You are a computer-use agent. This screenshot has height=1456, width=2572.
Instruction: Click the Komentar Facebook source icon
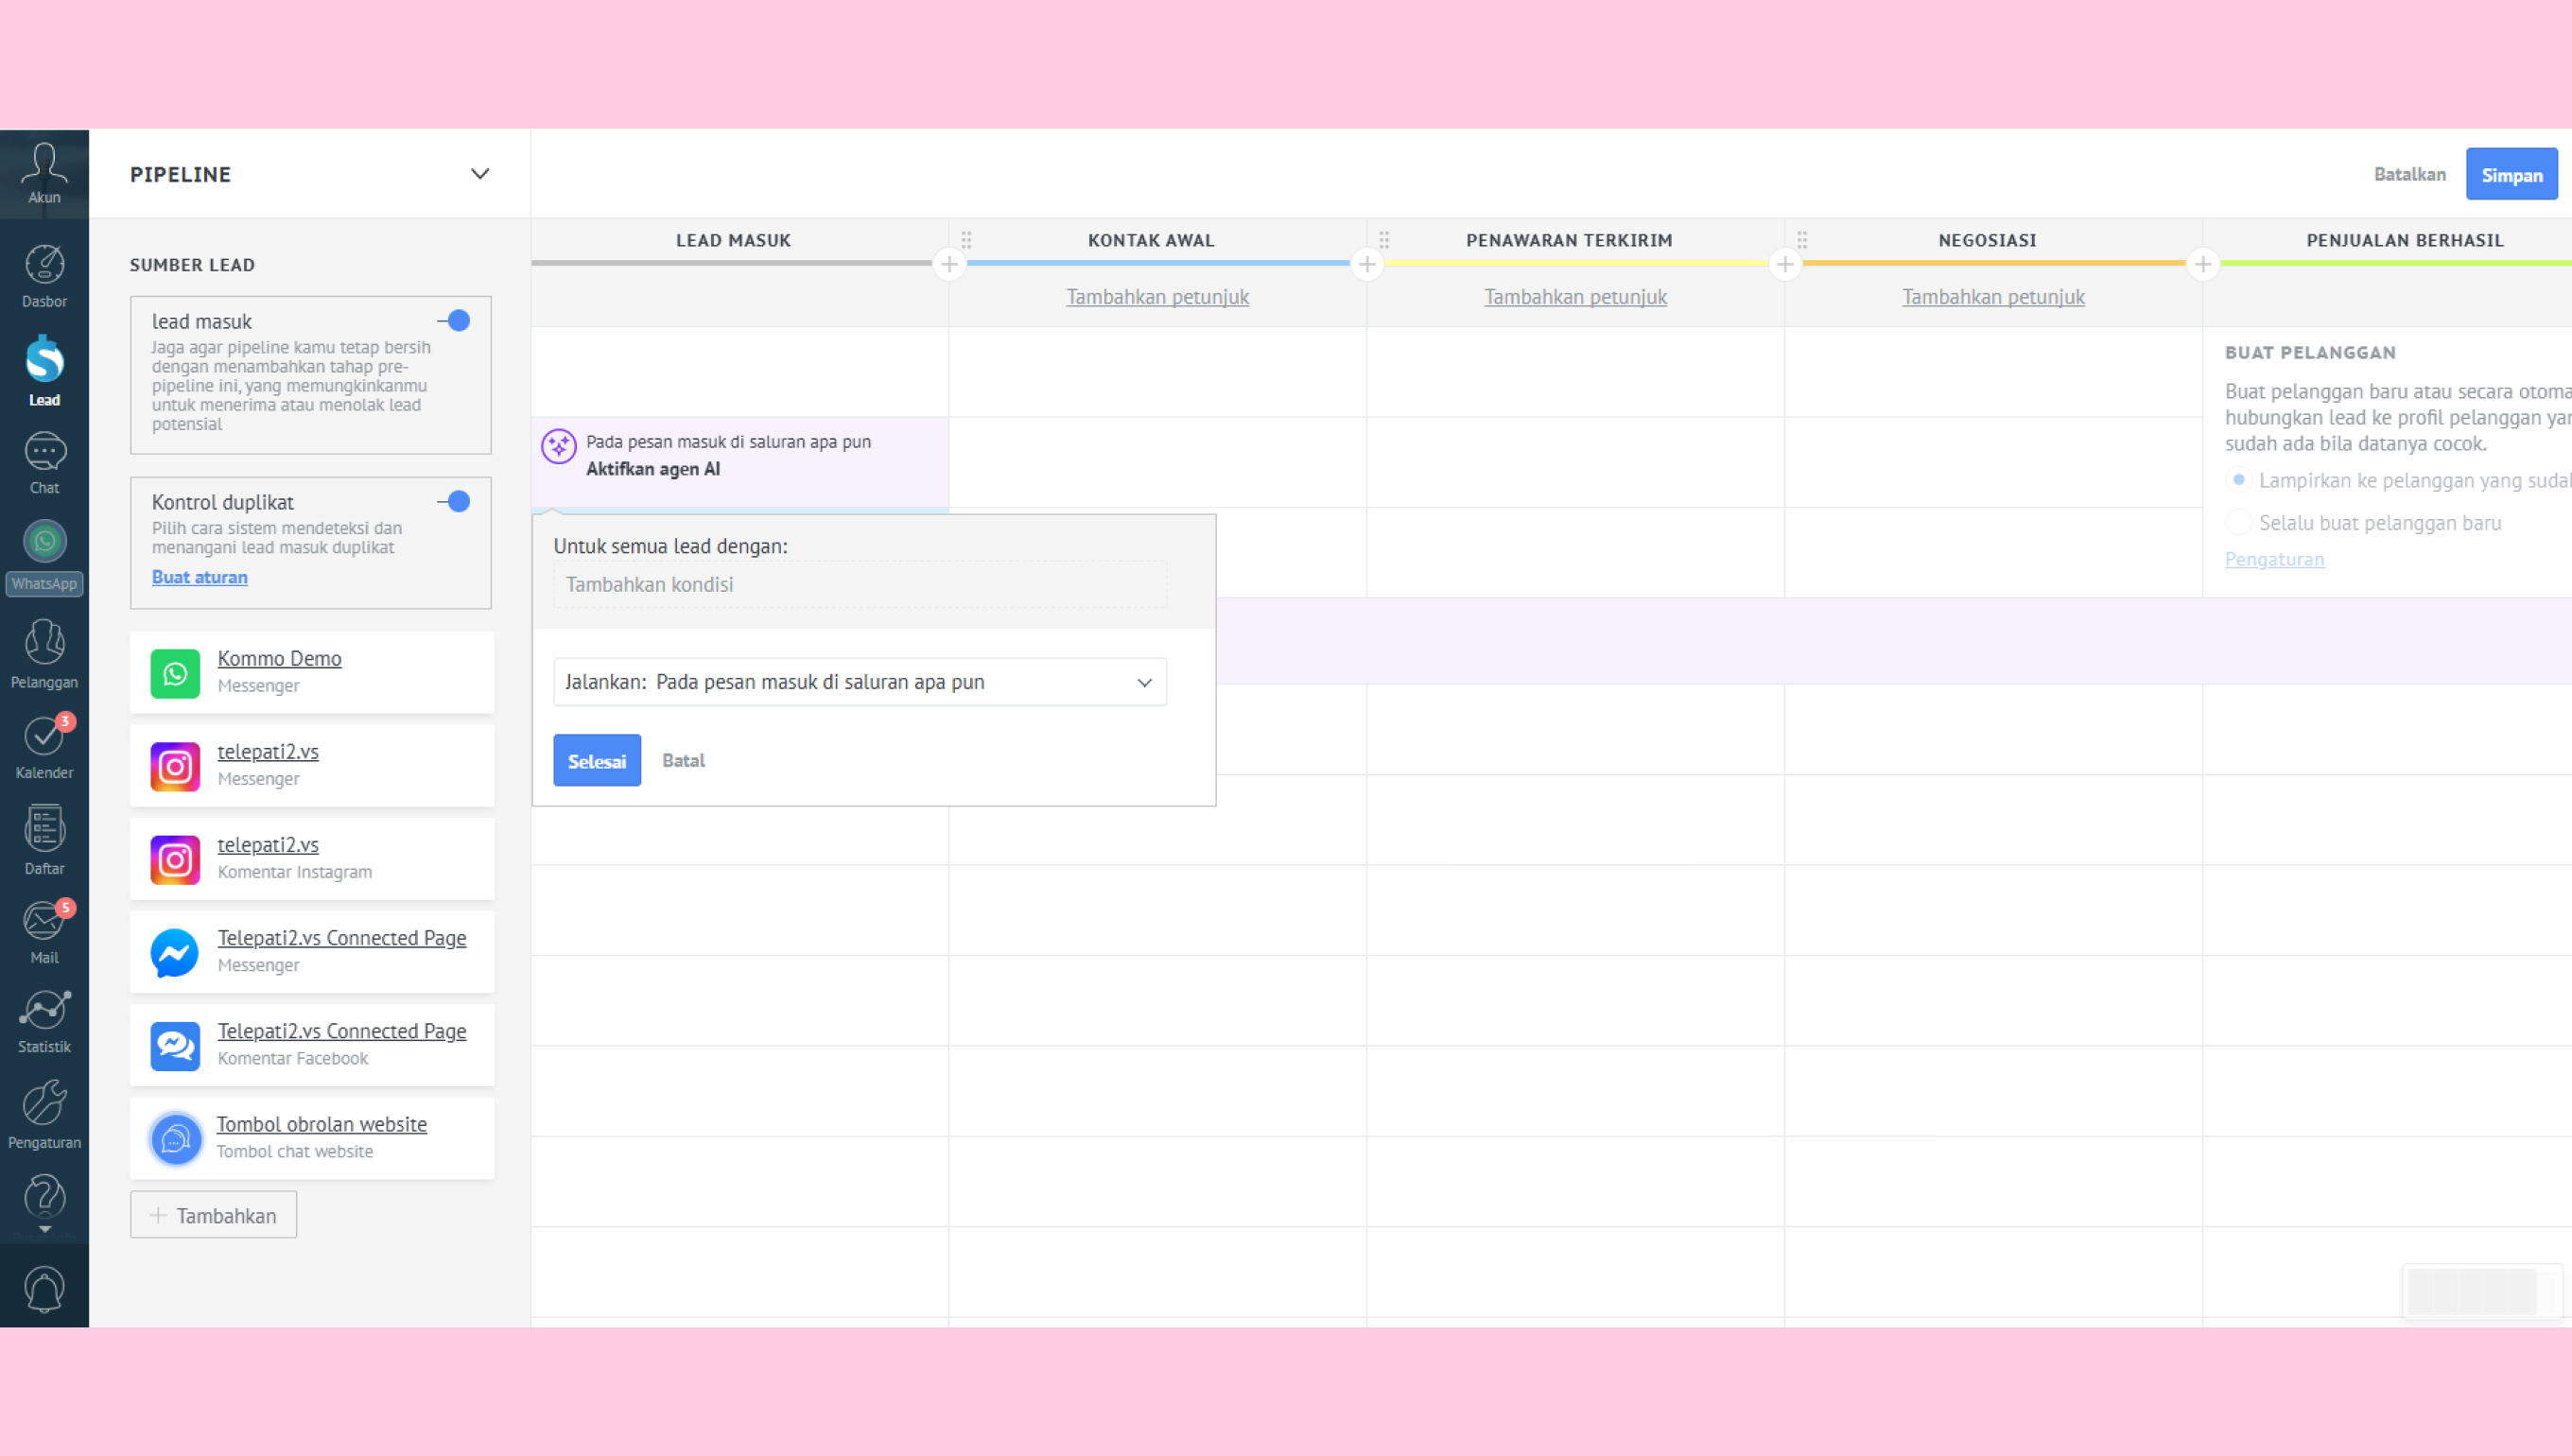tap(175, 1045)
